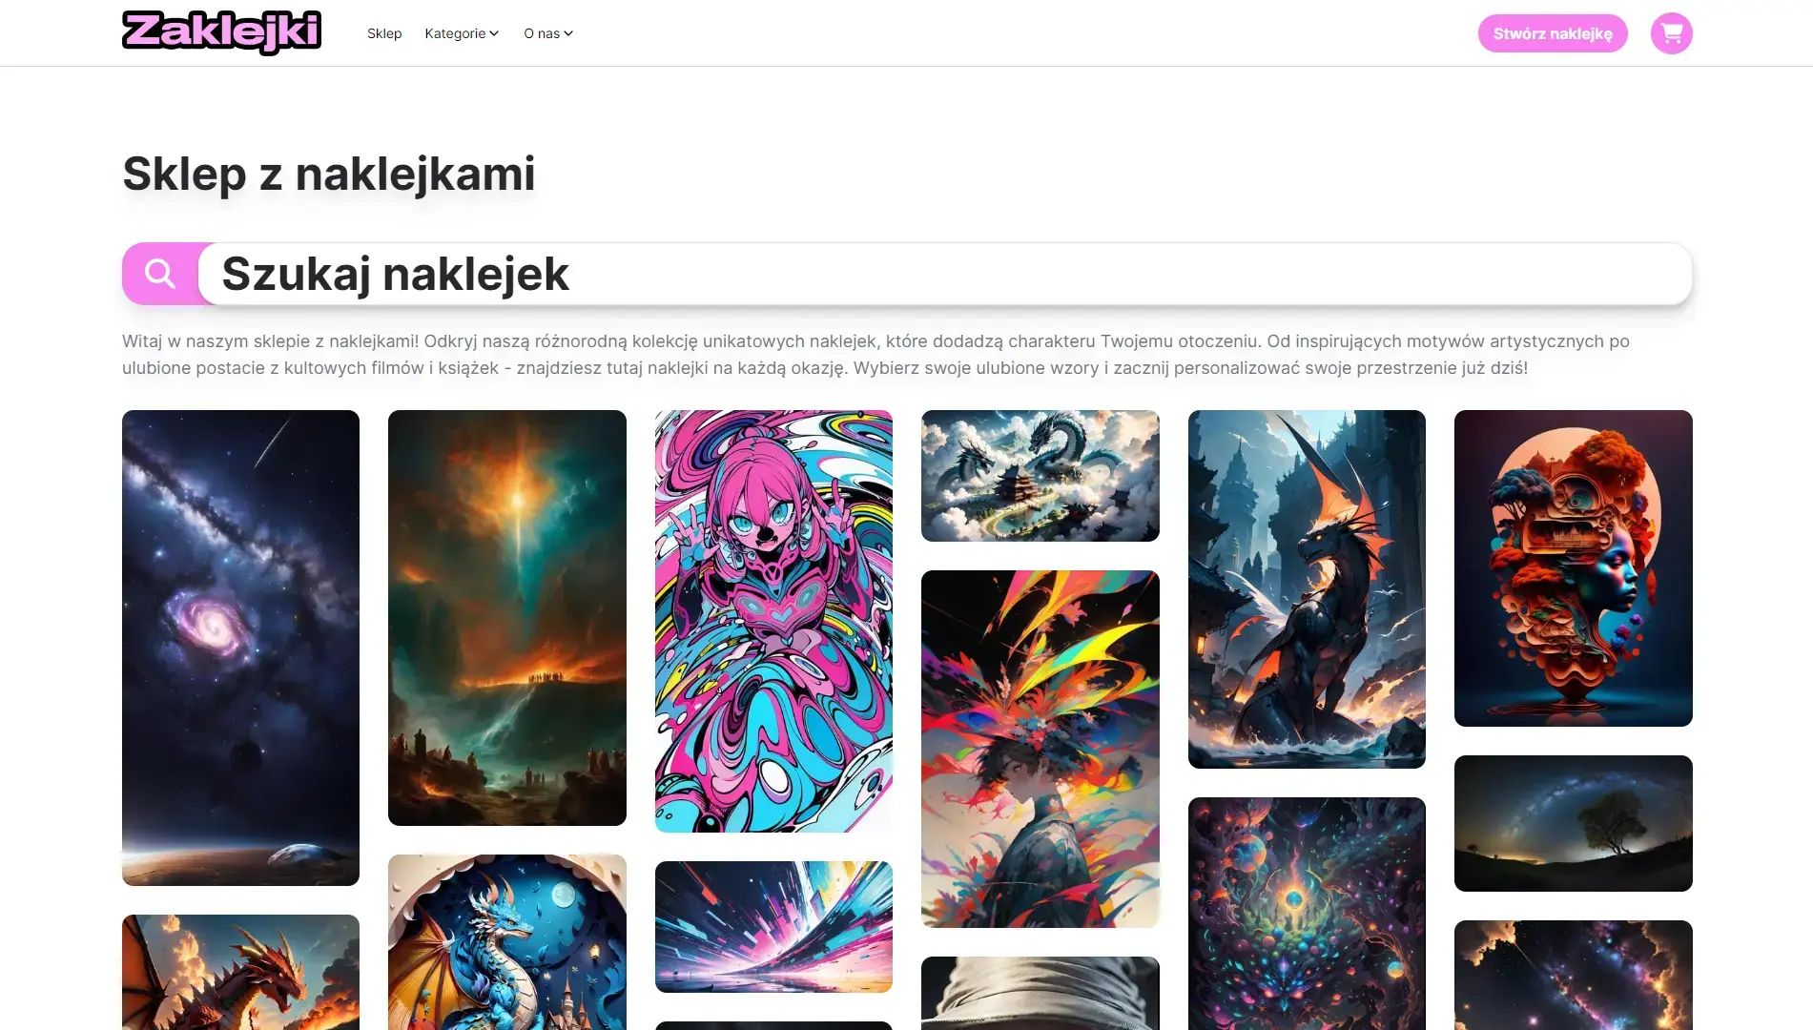Image resolution: width=1813 pixels, height=1030 pixels.
Task: Open the lone tree night sky sticker
Action: coord(1574,823)
